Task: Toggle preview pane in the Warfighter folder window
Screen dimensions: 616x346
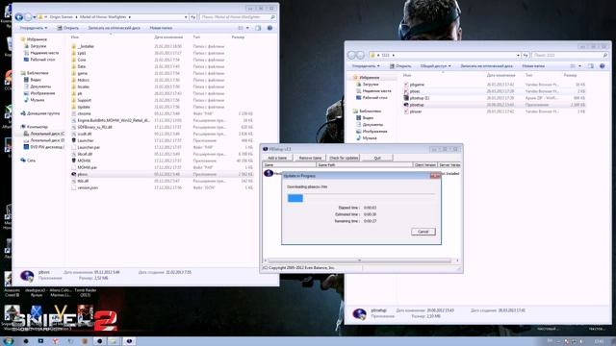Action: (x=258, y=28)
